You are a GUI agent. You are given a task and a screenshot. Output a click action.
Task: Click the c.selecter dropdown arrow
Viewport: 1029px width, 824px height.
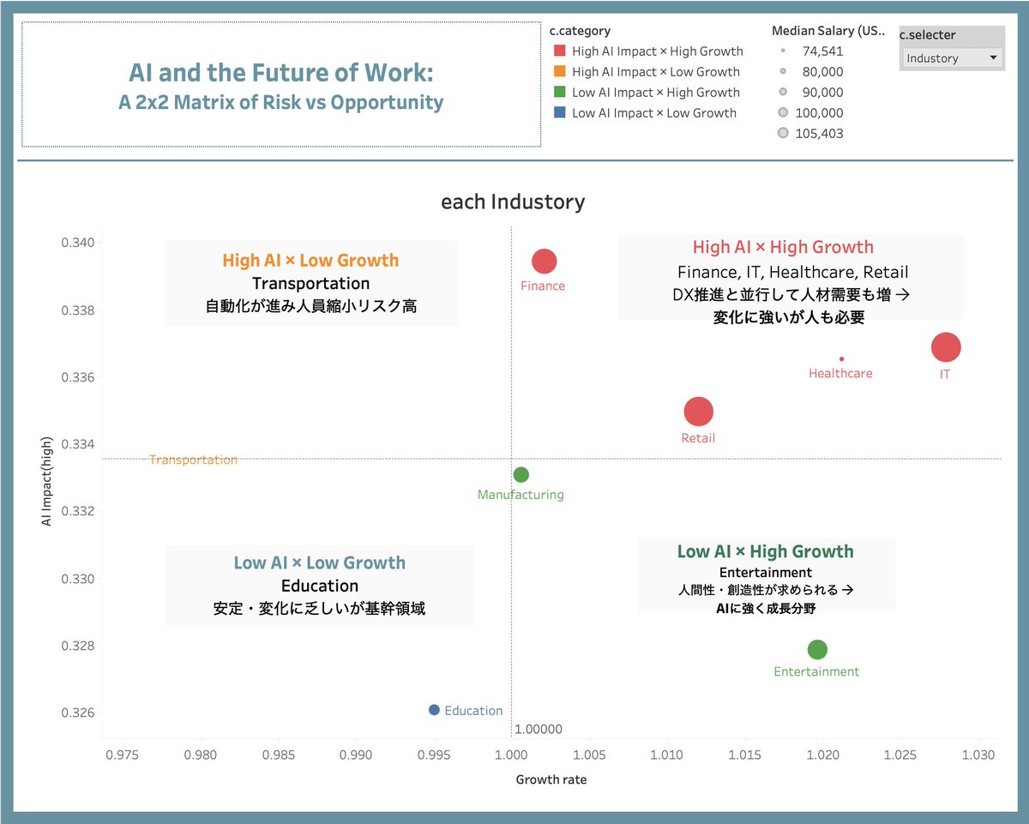coord(995,57)
